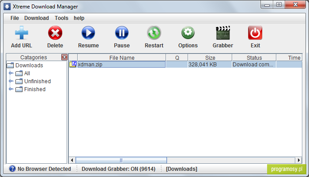Maximize the Xtreme Download Manager window

[x=279, y=5]
